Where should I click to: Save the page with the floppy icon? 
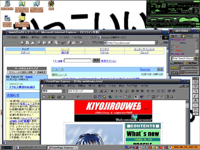[53, 97]
